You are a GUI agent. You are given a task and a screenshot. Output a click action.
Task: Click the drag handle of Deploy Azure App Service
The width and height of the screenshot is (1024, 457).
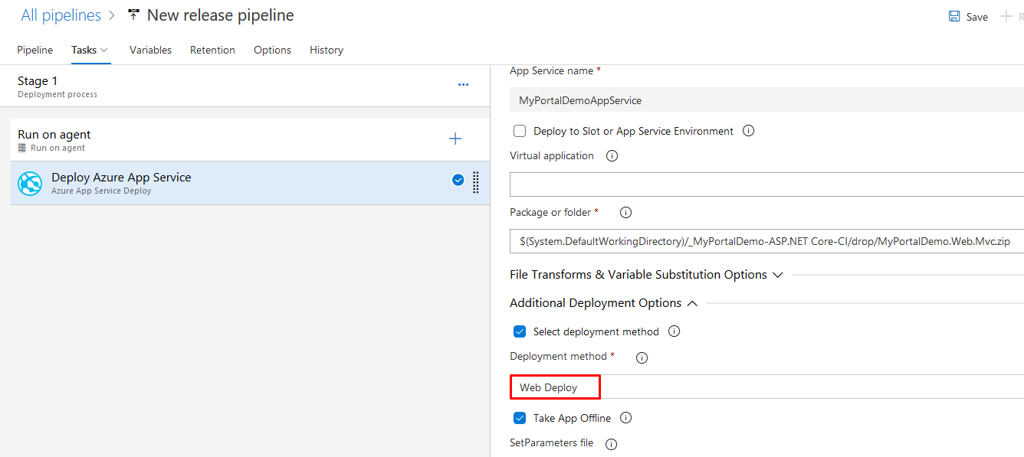(475, 182)
